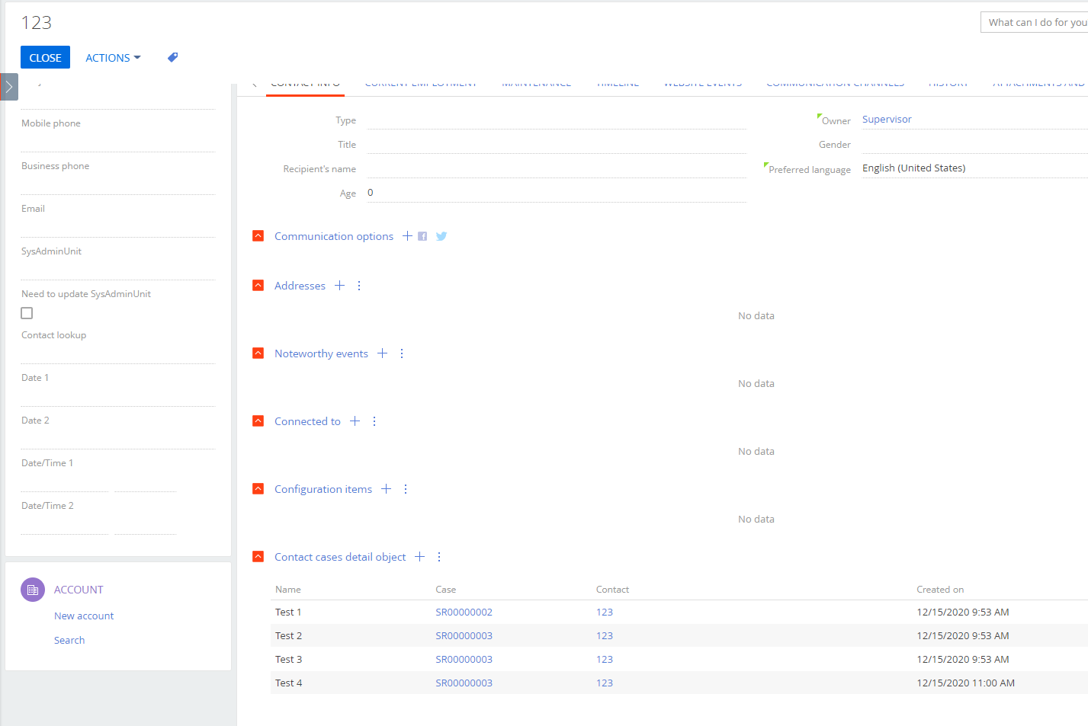Click the tag icon next to Actions
The image size is (1088, 726).
pos(172,57)
